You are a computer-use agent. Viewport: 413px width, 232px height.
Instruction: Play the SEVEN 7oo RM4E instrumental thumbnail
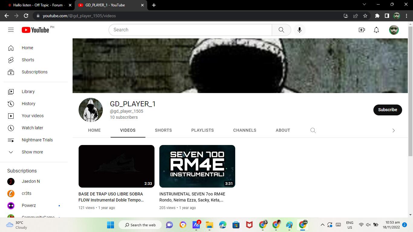[x=197, y=166]
